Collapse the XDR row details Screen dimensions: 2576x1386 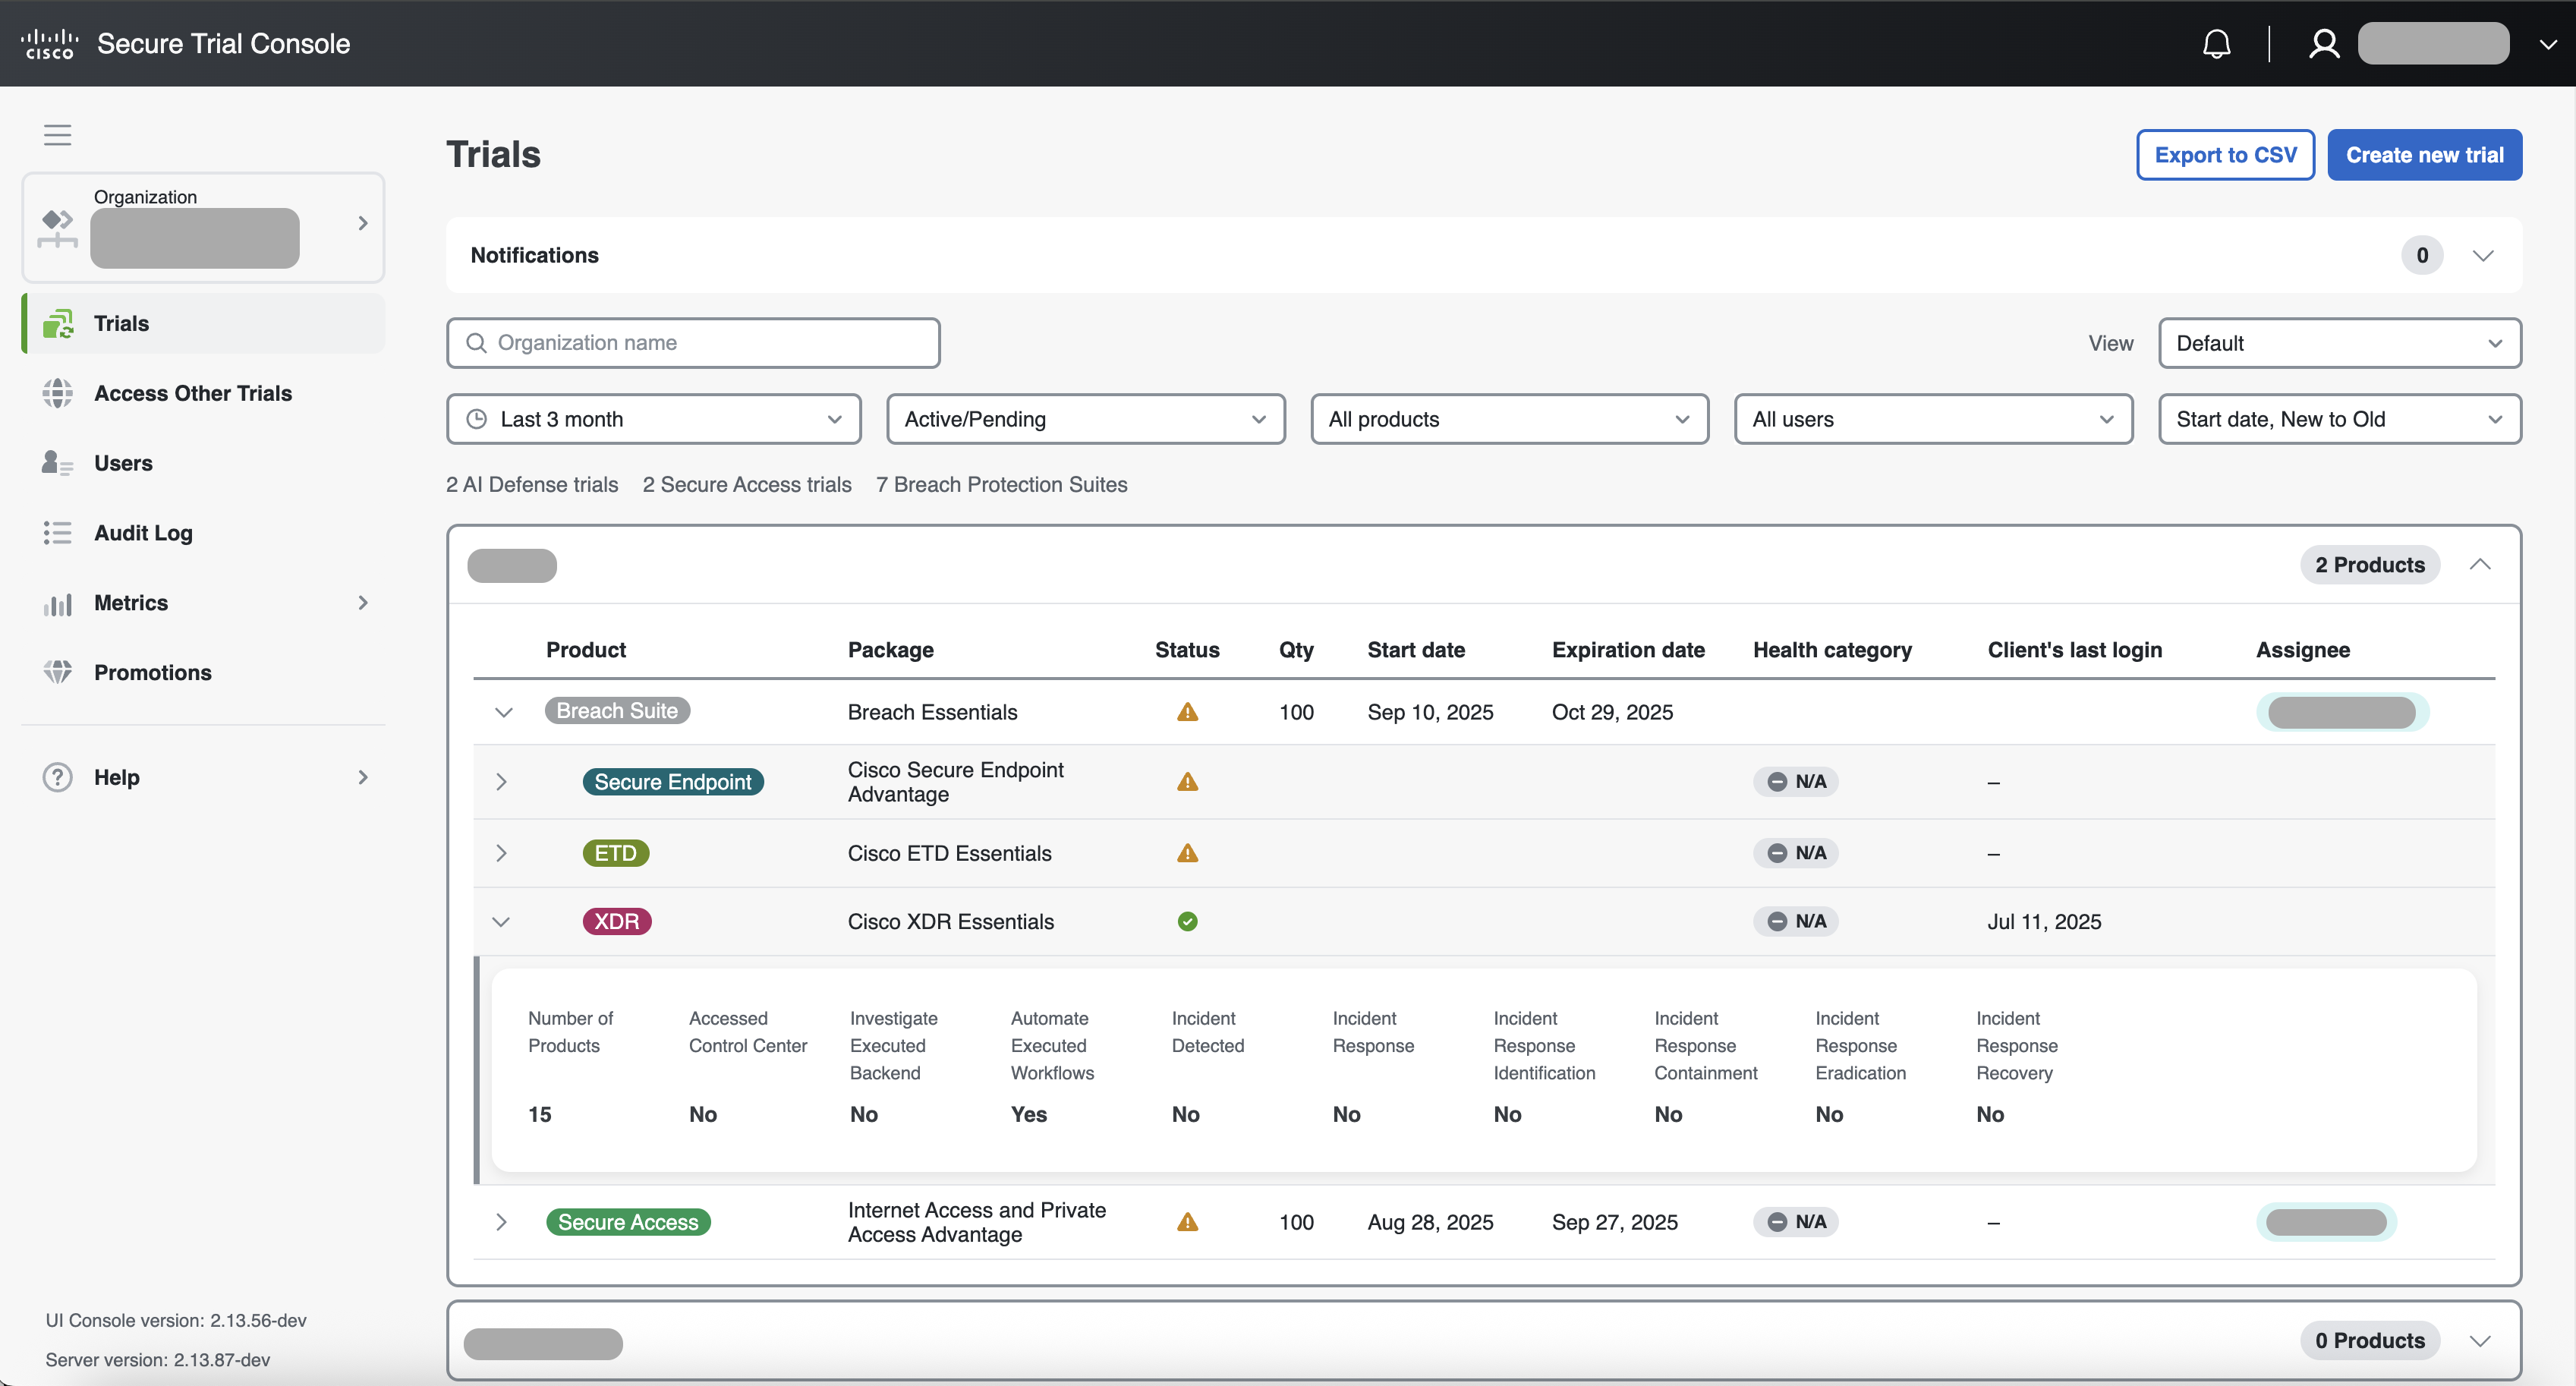tap(501, 922)
